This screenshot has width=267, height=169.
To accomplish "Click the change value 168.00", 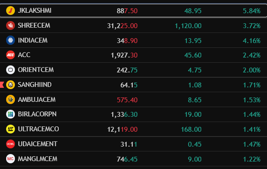I will (191, 129).
